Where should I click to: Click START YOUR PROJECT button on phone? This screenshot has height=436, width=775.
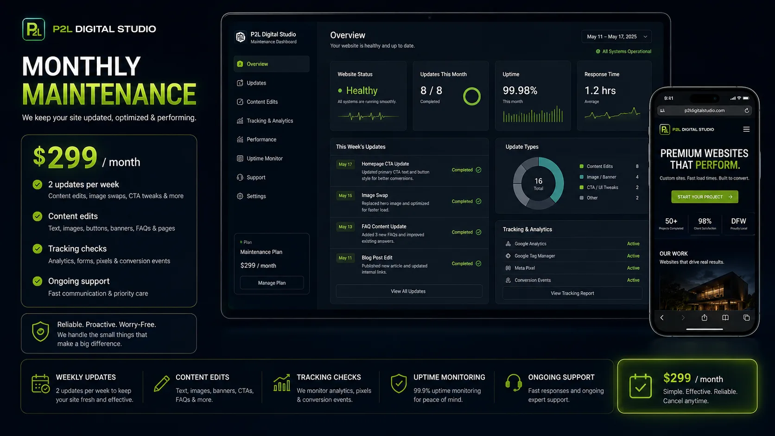[x=705, y=197]
